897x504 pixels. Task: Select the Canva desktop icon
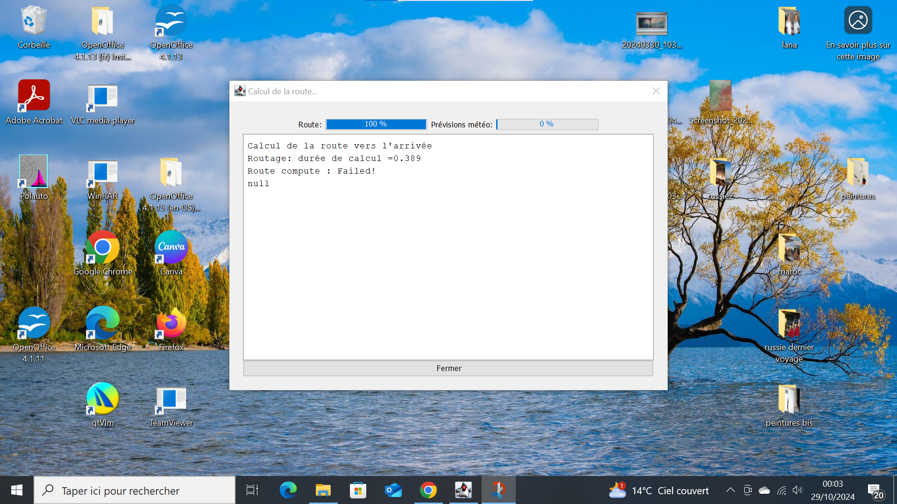(x=171, y=253)
